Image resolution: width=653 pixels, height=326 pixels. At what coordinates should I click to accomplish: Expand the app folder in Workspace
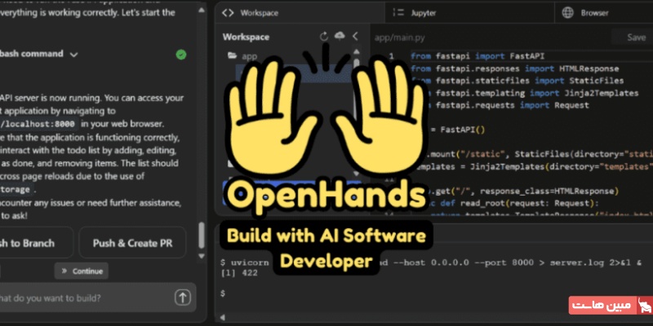click(242, 56)
